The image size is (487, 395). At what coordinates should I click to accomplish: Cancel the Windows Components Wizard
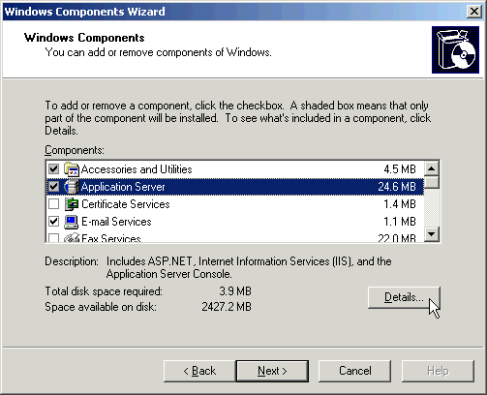click(354, 371)
